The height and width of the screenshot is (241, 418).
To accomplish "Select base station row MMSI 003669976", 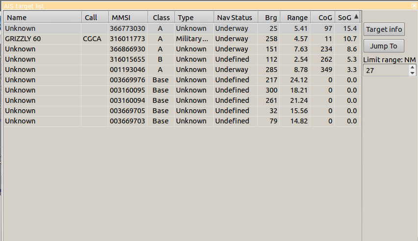I will [x=127, y=80].
